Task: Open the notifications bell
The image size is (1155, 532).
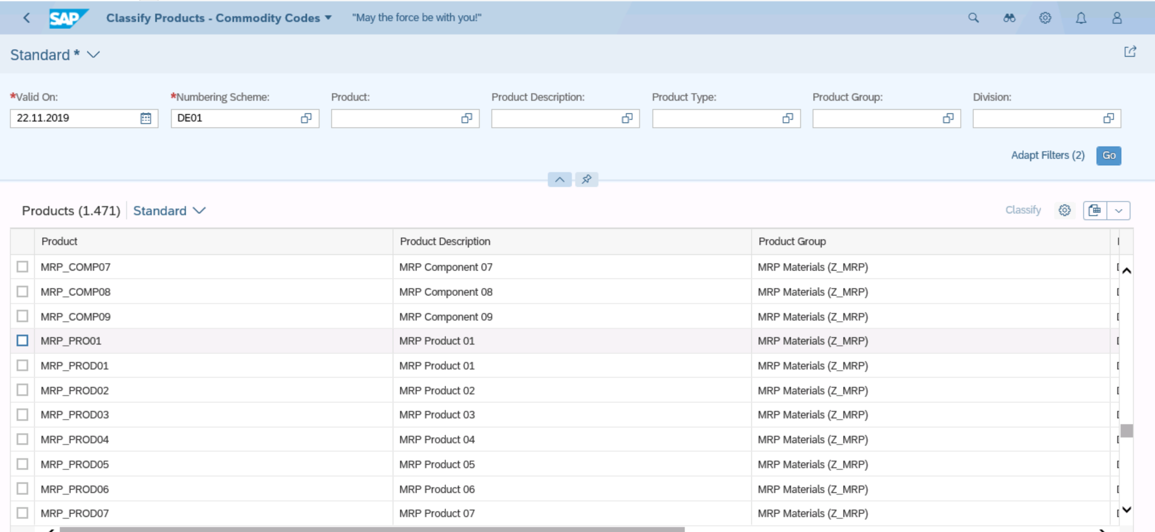Action: (1081, 18)
